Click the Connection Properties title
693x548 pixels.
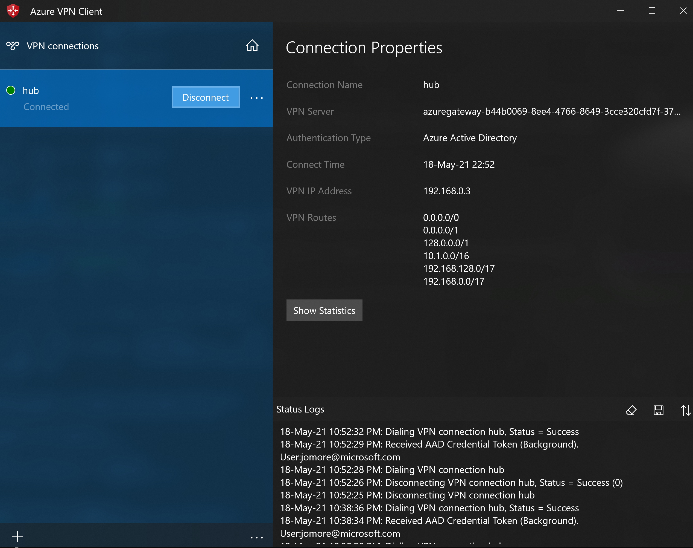click(x=364, y=47)
